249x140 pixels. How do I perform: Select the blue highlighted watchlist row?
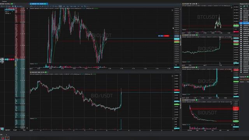tap(244, 23)
